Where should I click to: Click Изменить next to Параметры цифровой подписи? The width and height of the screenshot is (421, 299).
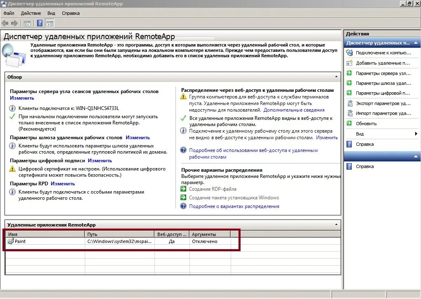point(100,161)
